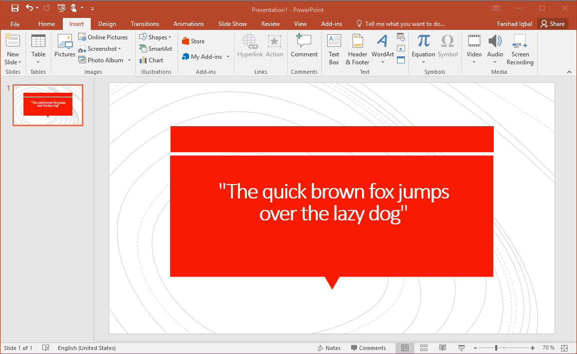
Task: Open Header & Footer settings
Action: (358, 49)
